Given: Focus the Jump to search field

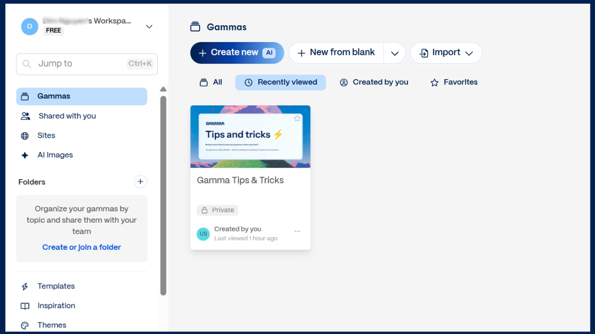Looking at the screenshot, I should 87,64.
